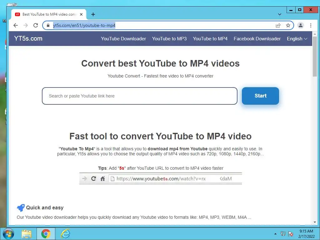Image resolution: width=320 pixels, height=240 pixels.
Task: Open File Explorer from taskbar
Action: point(27,234)
